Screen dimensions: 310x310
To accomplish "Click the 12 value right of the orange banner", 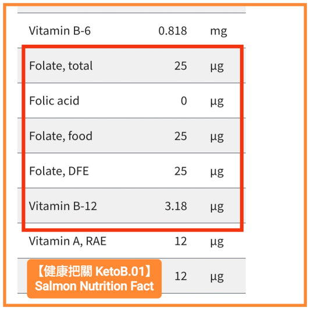I will pyautogui.click(x=180, y=276).
